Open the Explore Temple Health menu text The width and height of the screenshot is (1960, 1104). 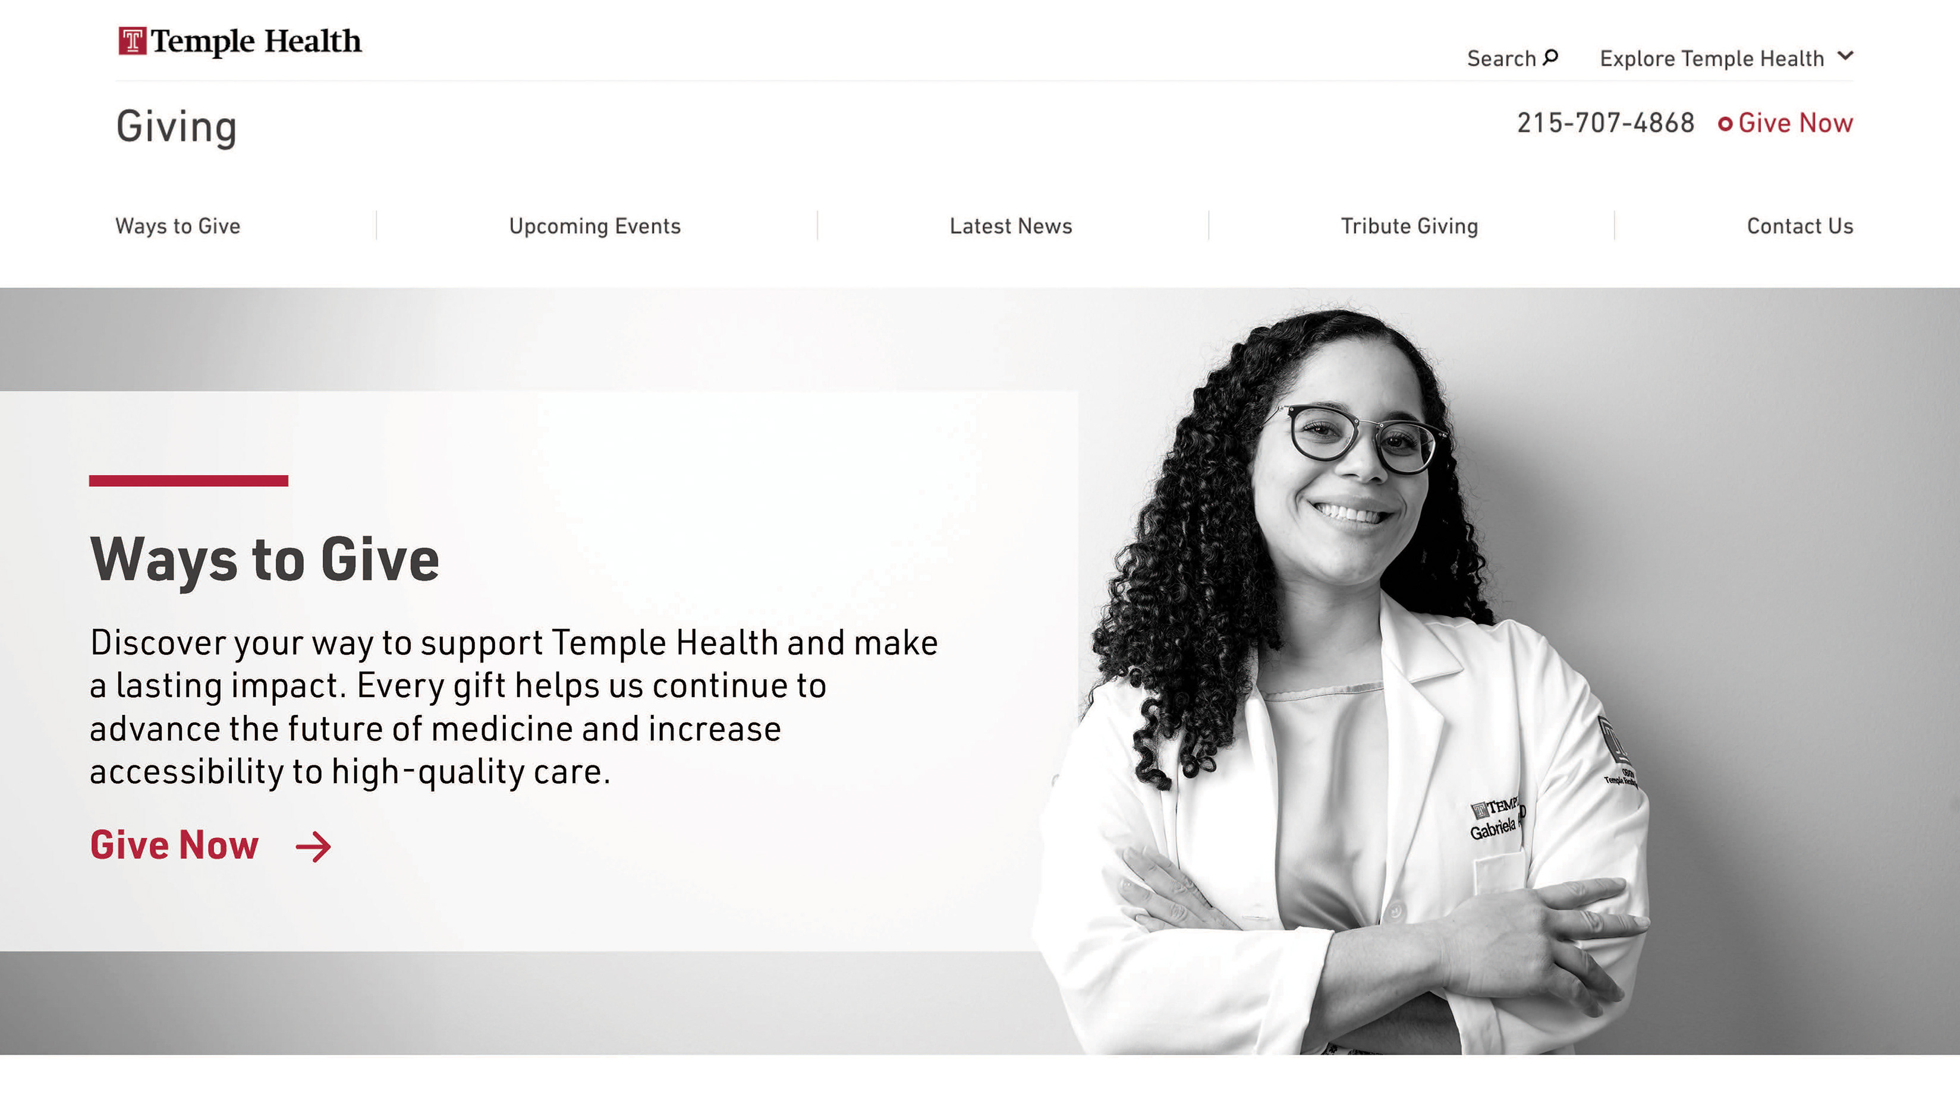pos(1712,59)
